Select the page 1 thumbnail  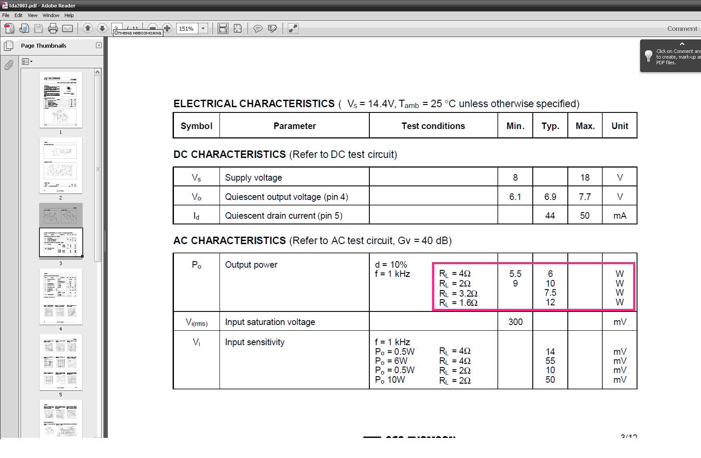point(61,100)
